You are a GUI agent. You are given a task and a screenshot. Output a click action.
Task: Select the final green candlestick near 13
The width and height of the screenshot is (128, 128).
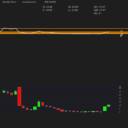[x=109, y=106]
